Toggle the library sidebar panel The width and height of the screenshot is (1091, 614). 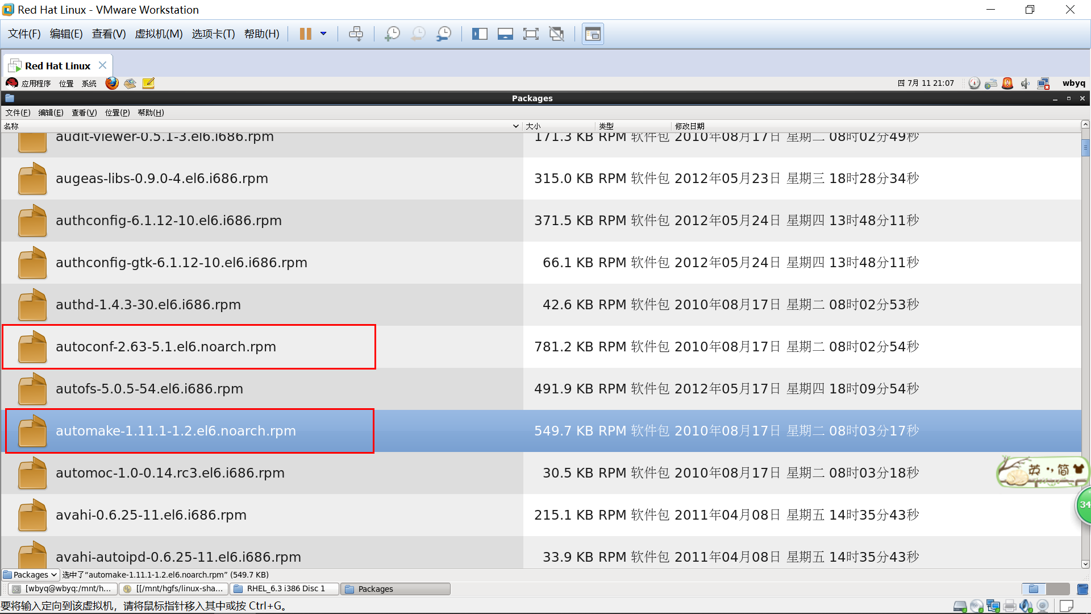(x=480, y=34)
